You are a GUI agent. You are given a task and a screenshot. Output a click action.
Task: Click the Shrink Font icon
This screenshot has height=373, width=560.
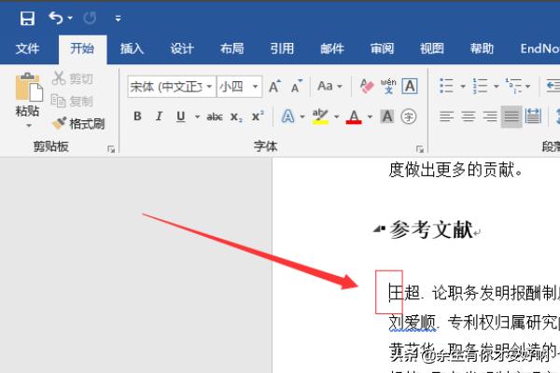(297, 86)
